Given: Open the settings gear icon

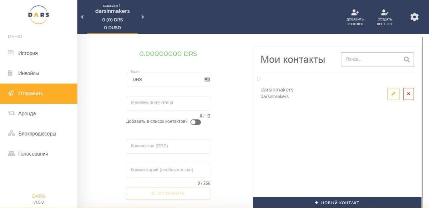Looking at the screenshot, I should (x=415, y=17).
